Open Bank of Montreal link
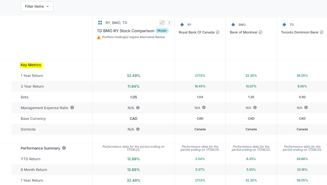The image size is (327, 185). tap(243, 32)
